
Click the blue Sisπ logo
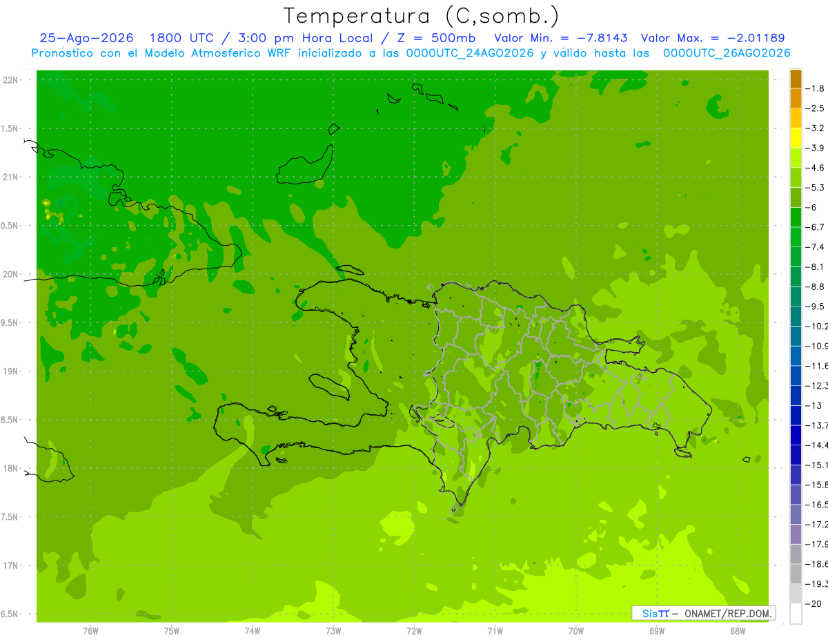pyautogui.click(x=655, y=613)
